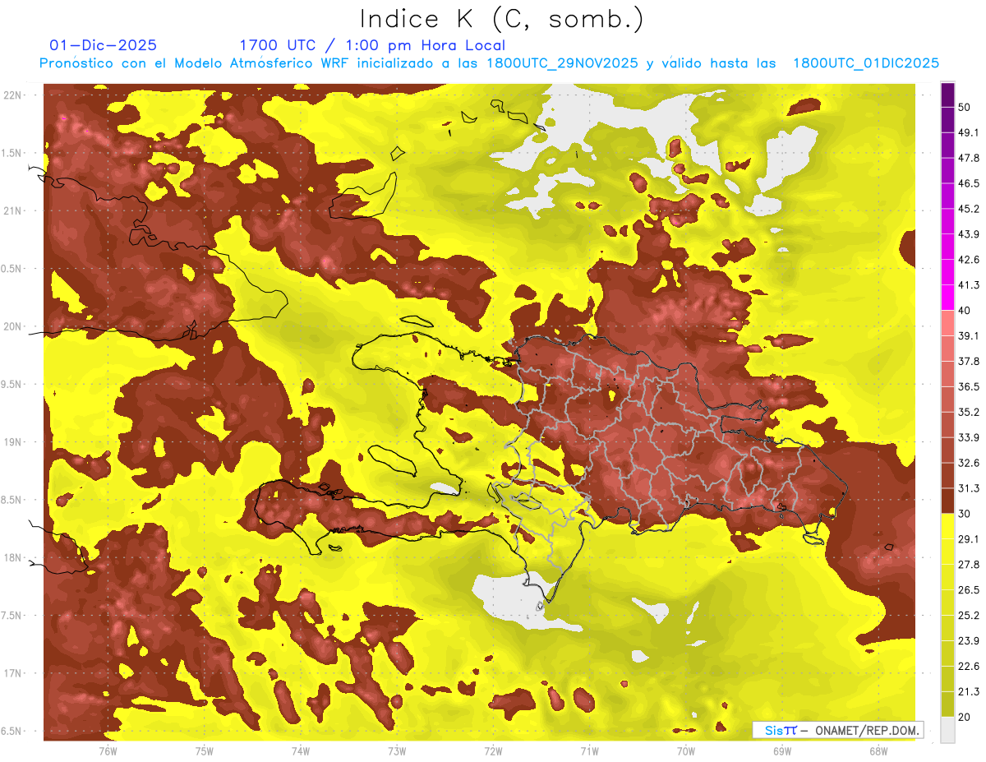Click the 68W longitude label
The height and width of the screenshot is (762, 986).
(878, 751)
